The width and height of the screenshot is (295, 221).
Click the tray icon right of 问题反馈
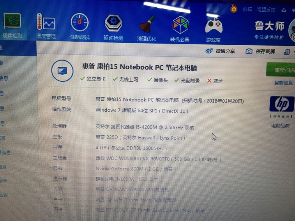tap(284, 10)
